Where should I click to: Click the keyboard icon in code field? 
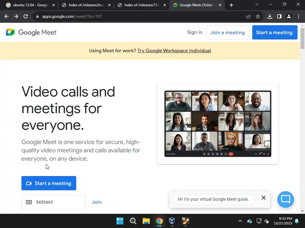(29, 202)
